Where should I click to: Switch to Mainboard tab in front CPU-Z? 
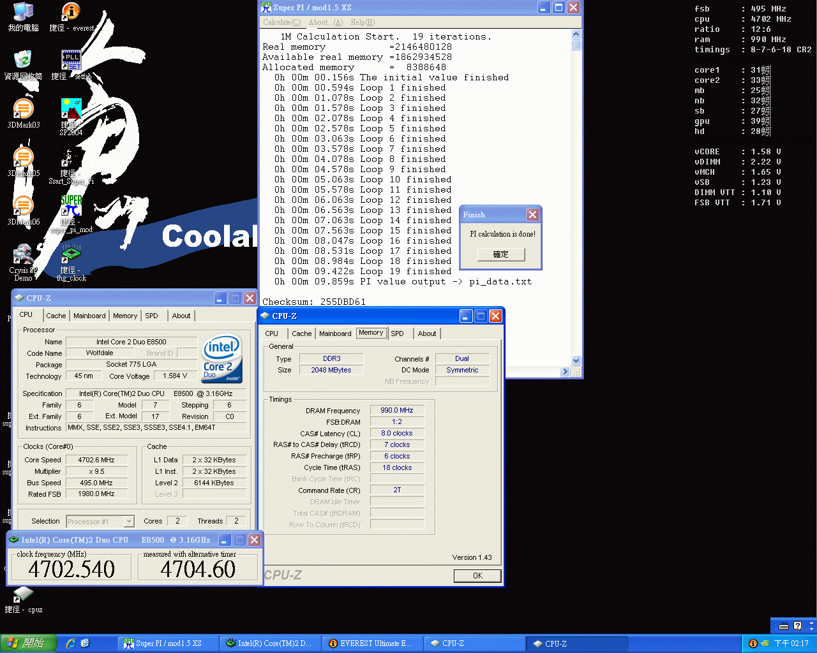[335, 334]
